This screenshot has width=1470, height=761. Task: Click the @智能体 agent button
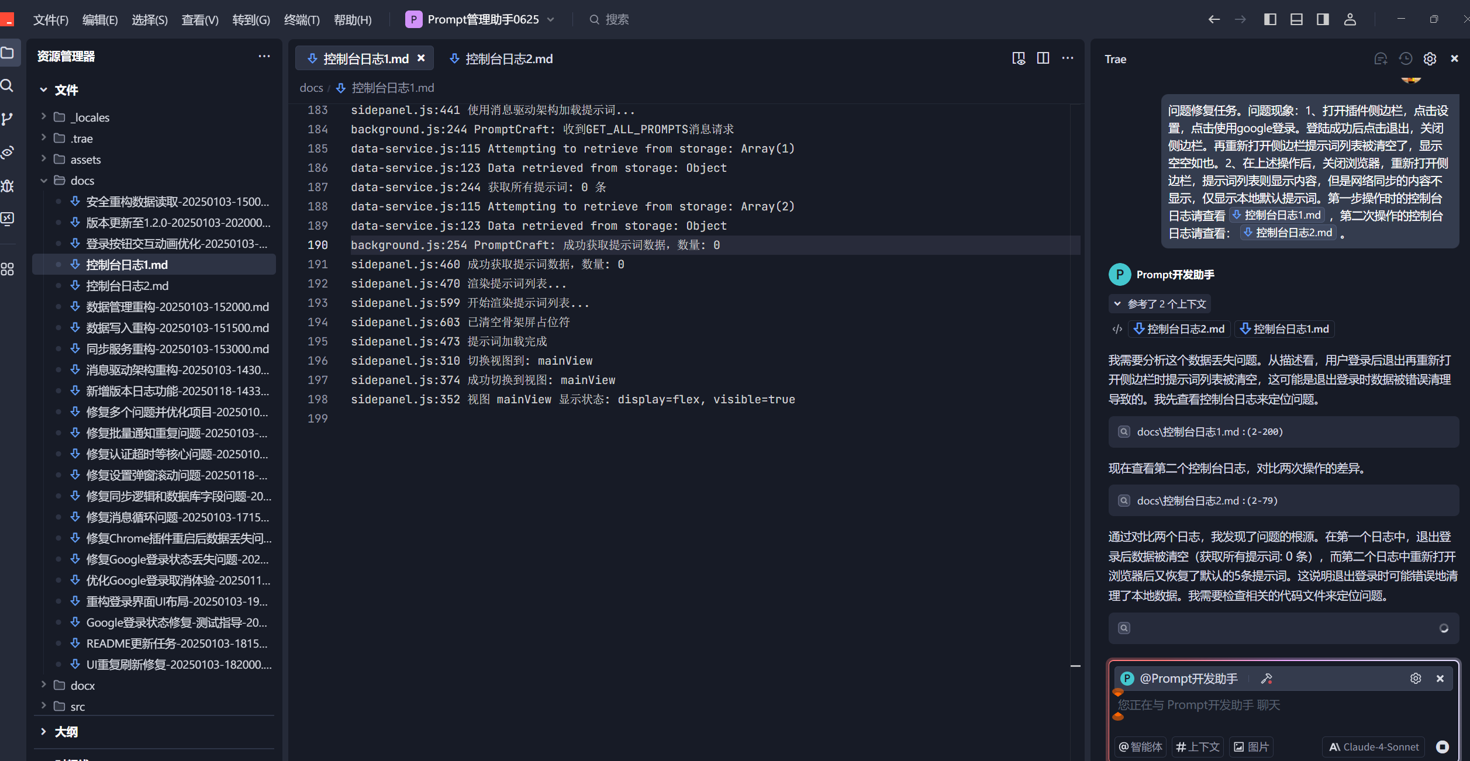(x=1140, y=746)
